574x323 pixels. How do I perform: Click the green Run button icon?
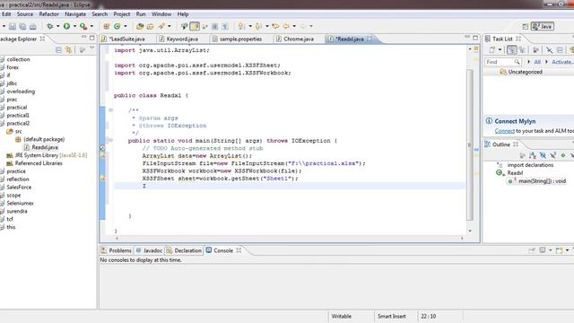[x=66, y=26]
